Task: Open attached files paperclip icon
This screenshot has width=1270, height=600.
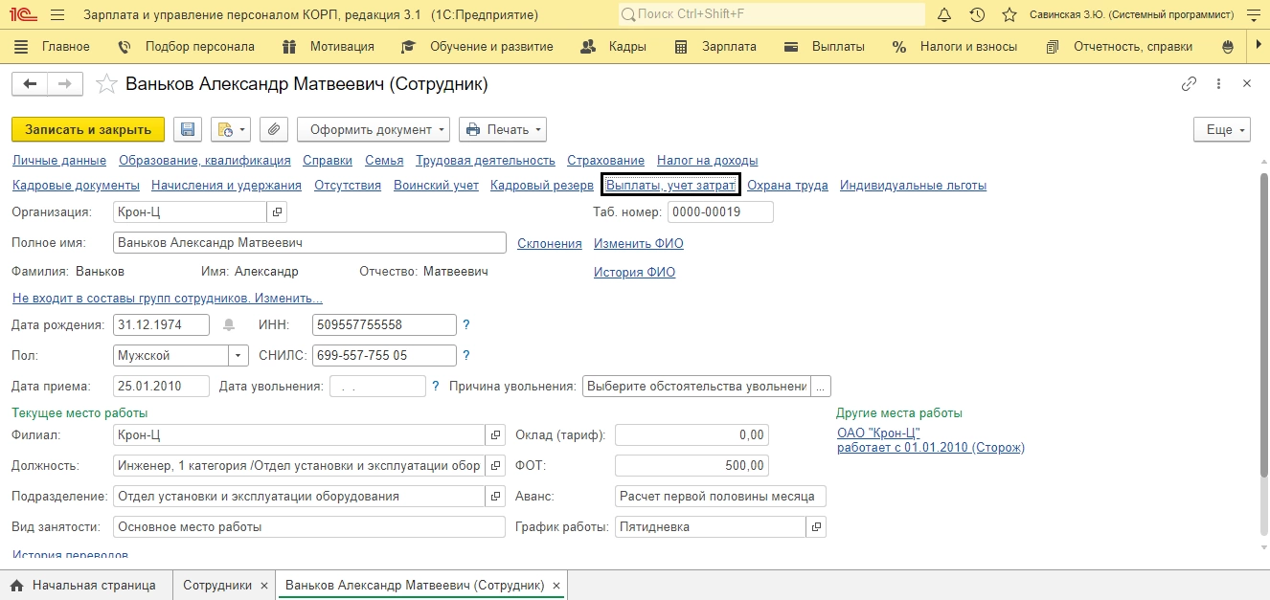Action: (274, 129)
